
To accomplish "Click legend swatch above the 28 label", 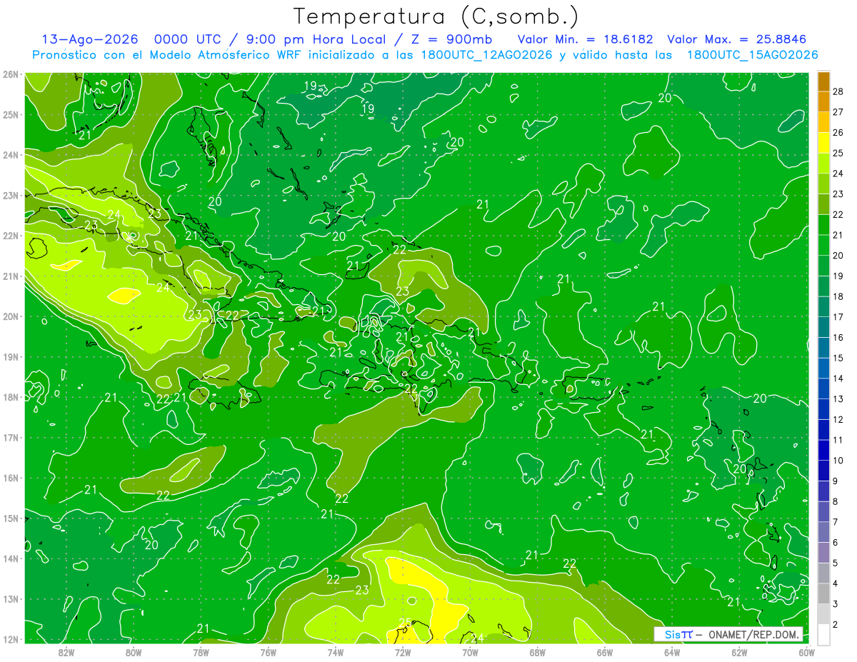I will click(x=823, y=81).
